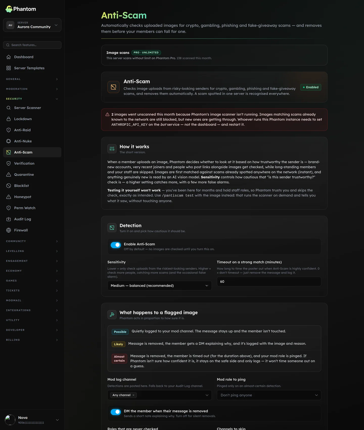Expand the Utility section
The image size is (364, 430).
click(x=32, y=320)
